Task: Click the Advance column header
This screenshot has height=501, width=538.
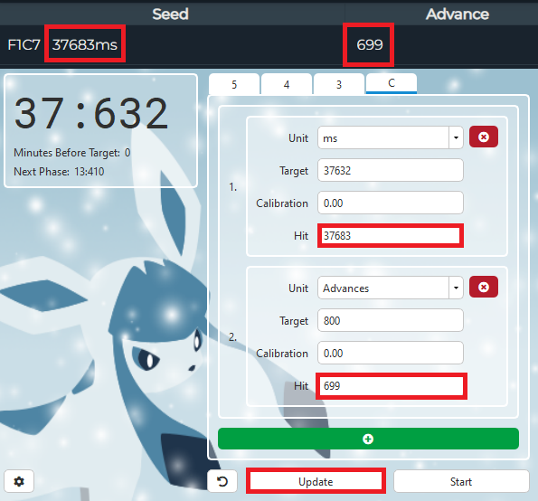Action: [458, 14]
